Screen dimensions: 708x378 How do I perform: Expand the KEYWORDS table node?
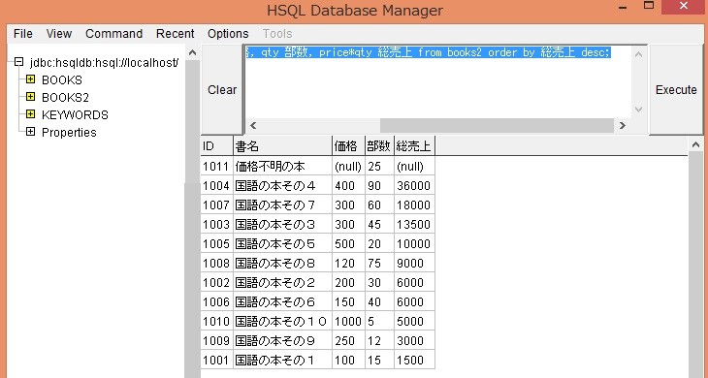pyautogui.click(x=30, y=114)
